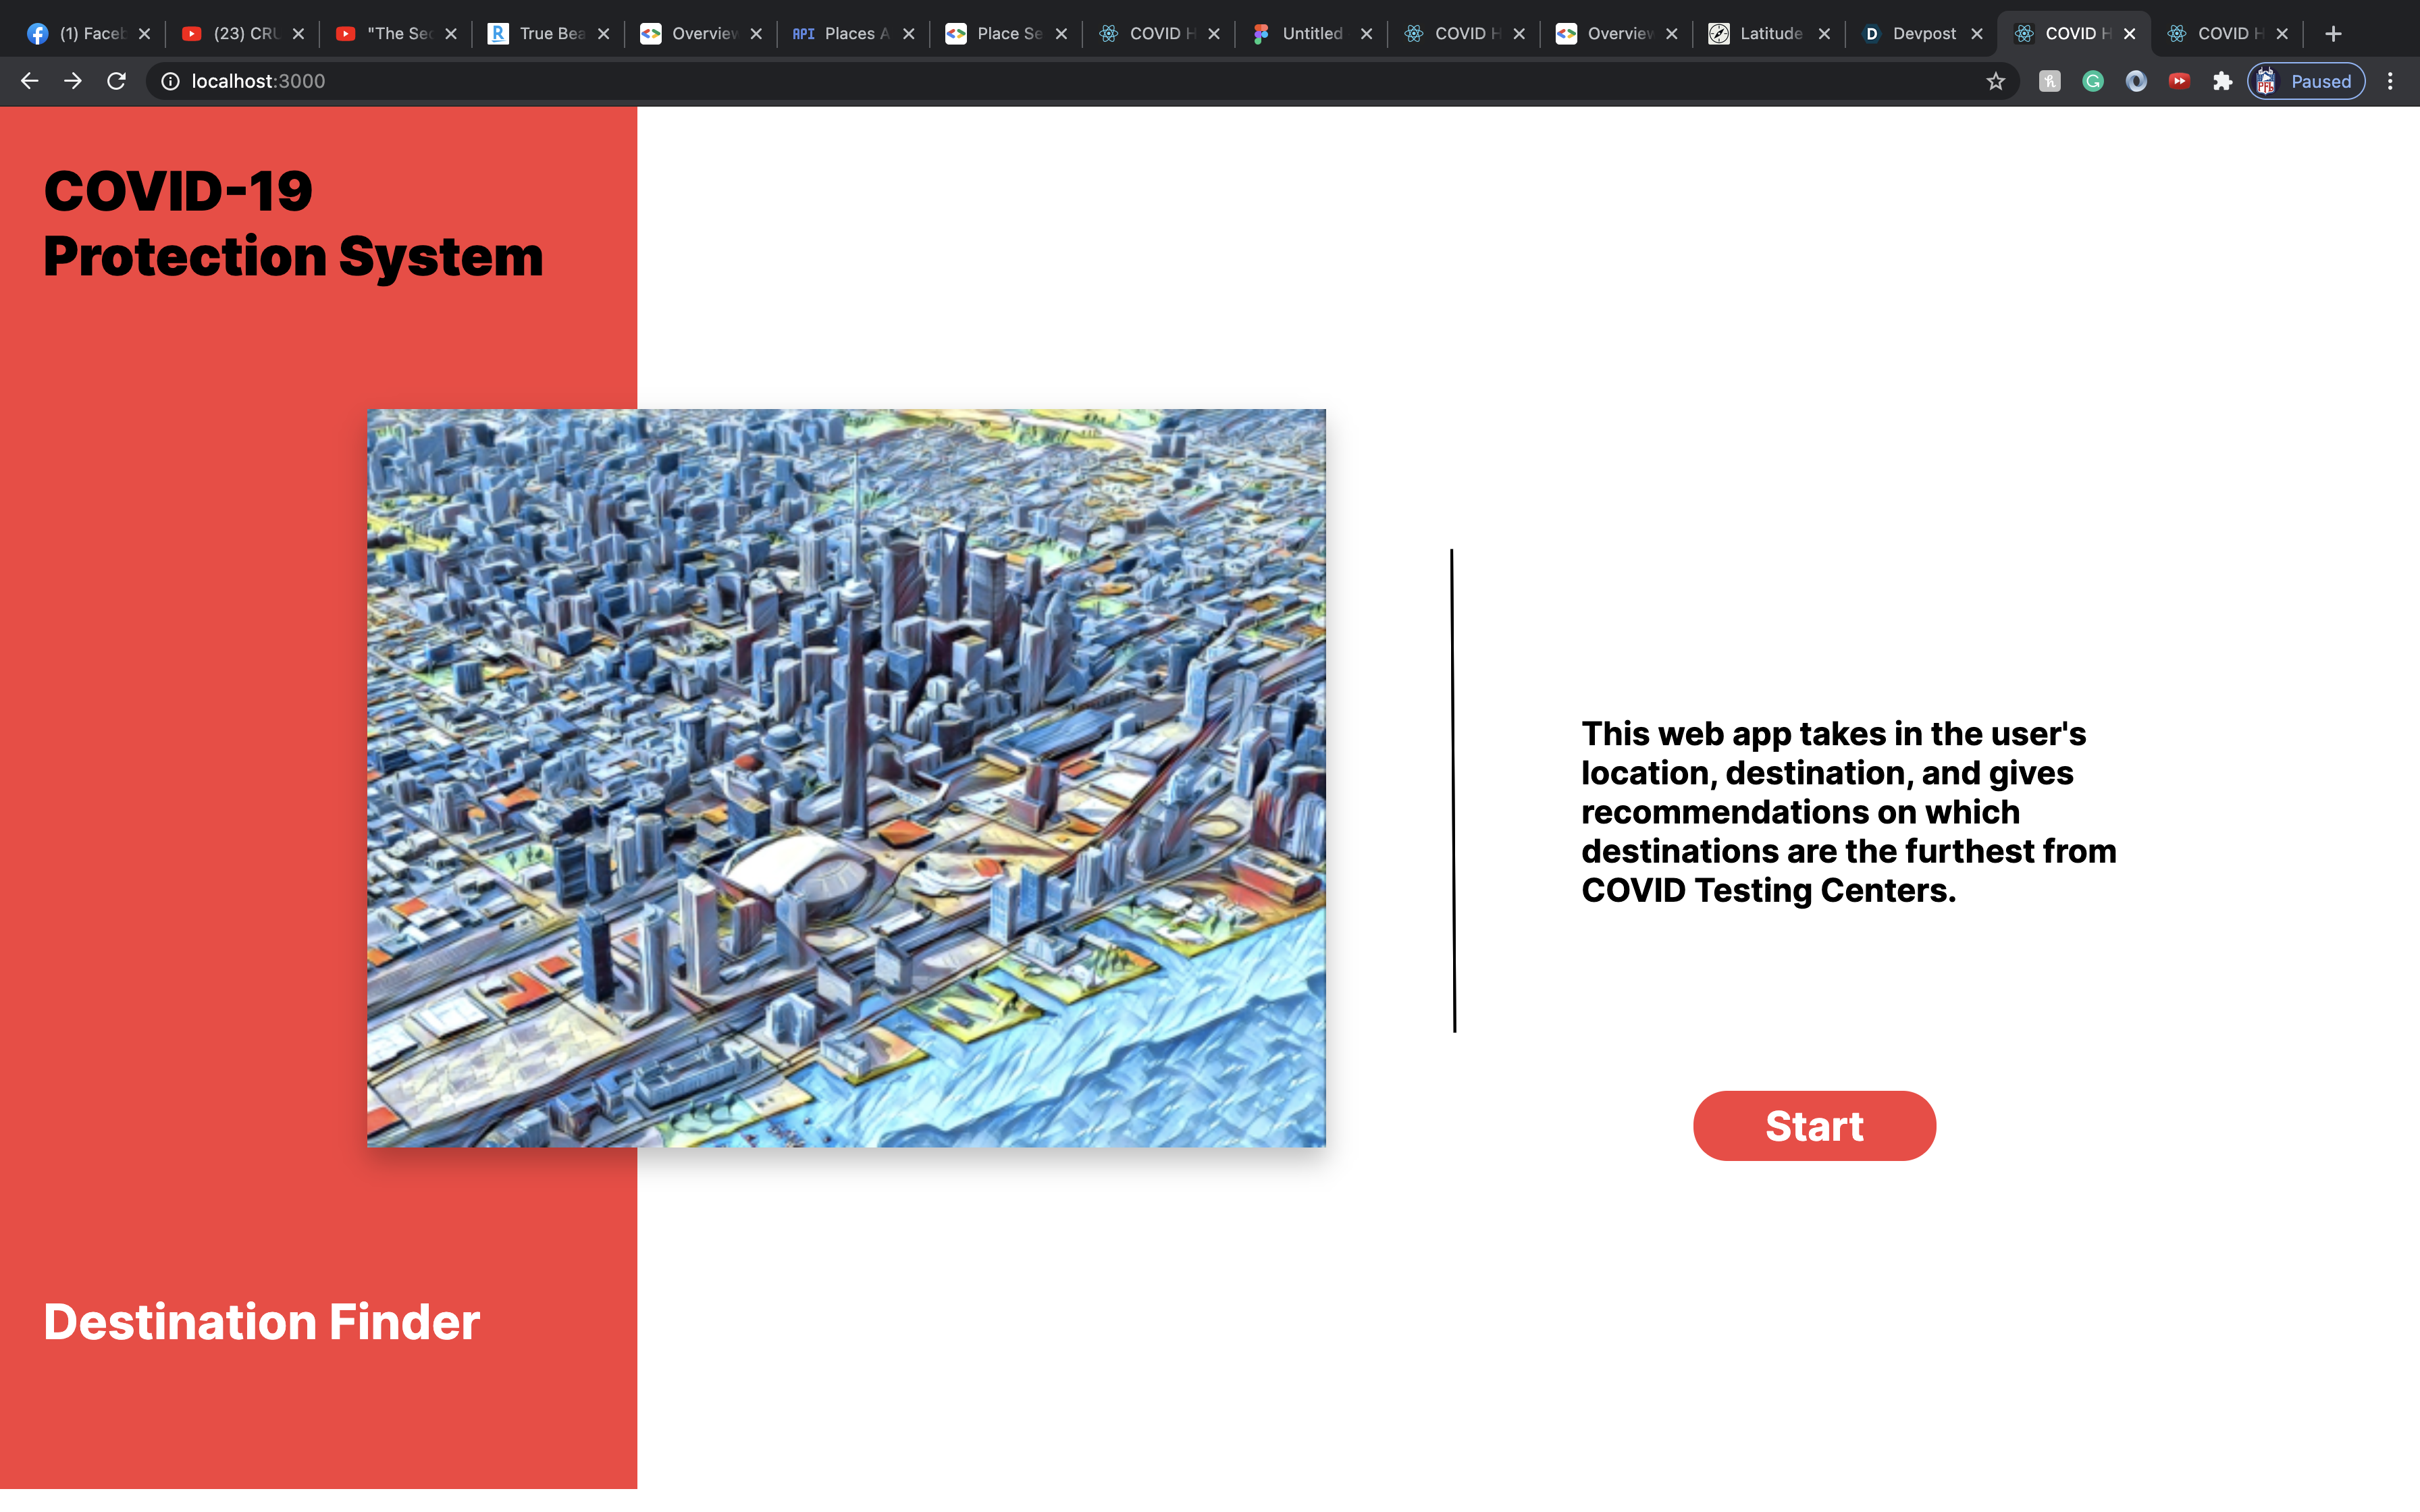Open the Extensions puzzle icon
This screenshot has width=2420, height=1512.
[x=2222, y=81]
